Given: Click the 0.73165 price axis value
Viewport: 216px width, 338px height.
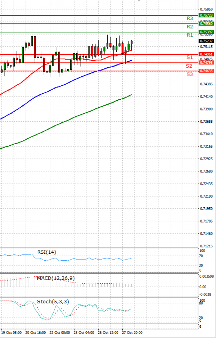Looking at the screenshot, I should click(206, 147).
